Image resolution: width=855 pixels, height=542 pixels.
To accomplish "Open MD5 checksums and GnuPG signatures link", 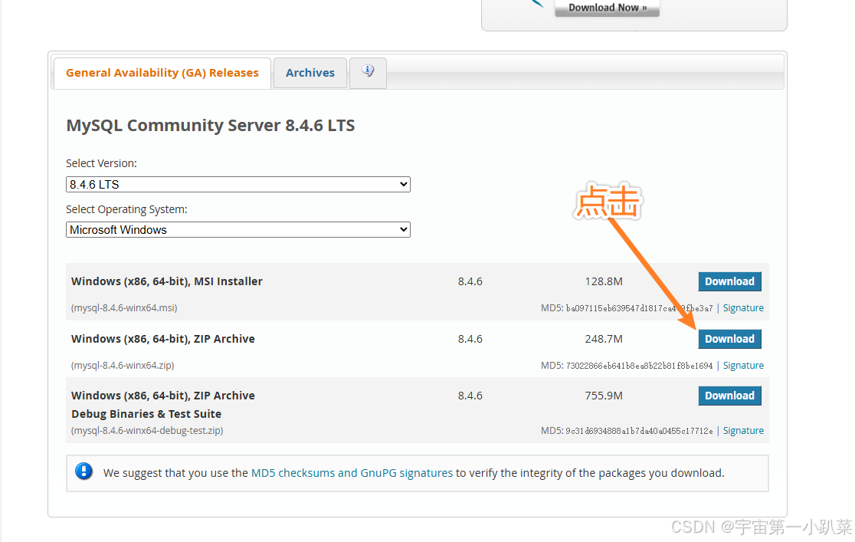I will [x=352, y=473].
